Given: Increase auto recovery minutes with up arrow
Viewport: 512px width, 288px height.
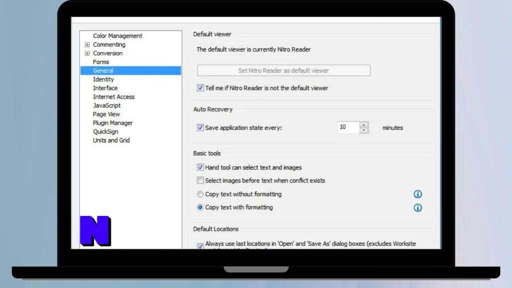Looking at the screenshot, I should pos(364,124).
